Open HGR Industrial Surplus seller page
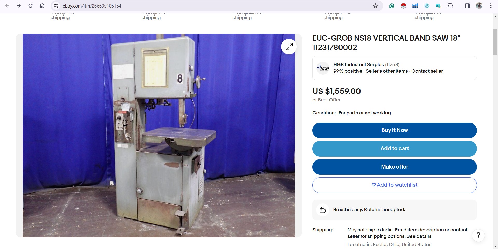Screen dimensions: 498x249 click(358, 65)
